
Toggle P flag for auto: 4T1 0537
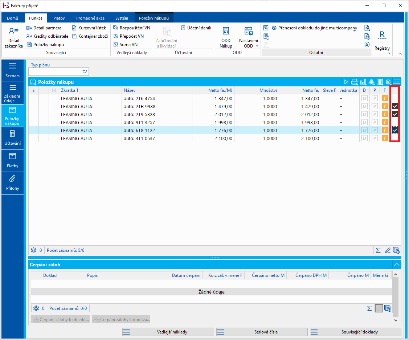(x=375, y=139)
